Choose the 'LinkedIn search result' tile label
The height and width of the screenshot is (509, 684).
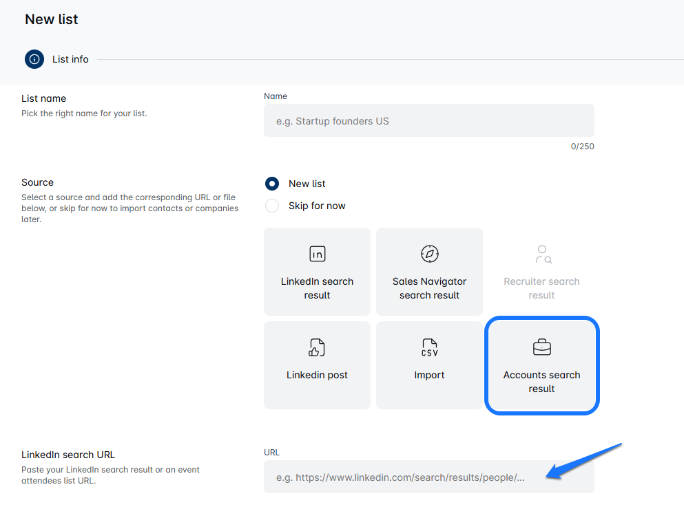pos(317,288)
